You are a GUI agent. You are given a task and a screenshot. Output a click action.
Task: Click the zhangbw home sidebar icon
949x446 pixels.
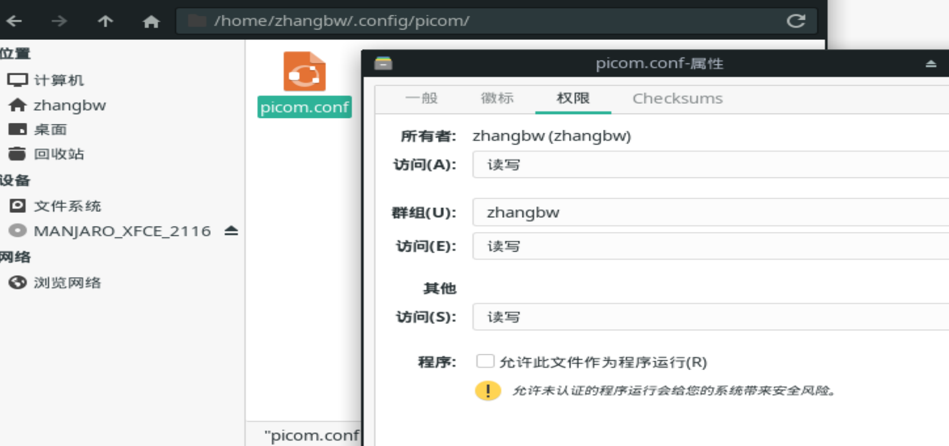tap(17, 105)
